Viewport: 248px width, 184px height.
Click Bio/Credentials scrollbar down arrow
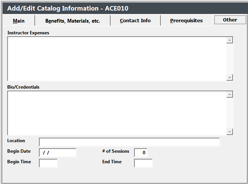pyautogui.click(x=230, y=132)
